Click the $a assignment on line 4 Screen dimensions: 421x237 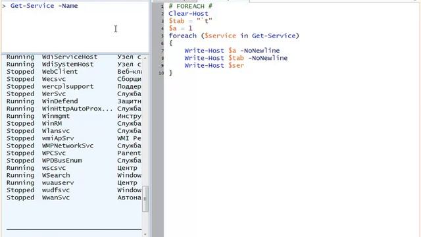tap(180, 28)
